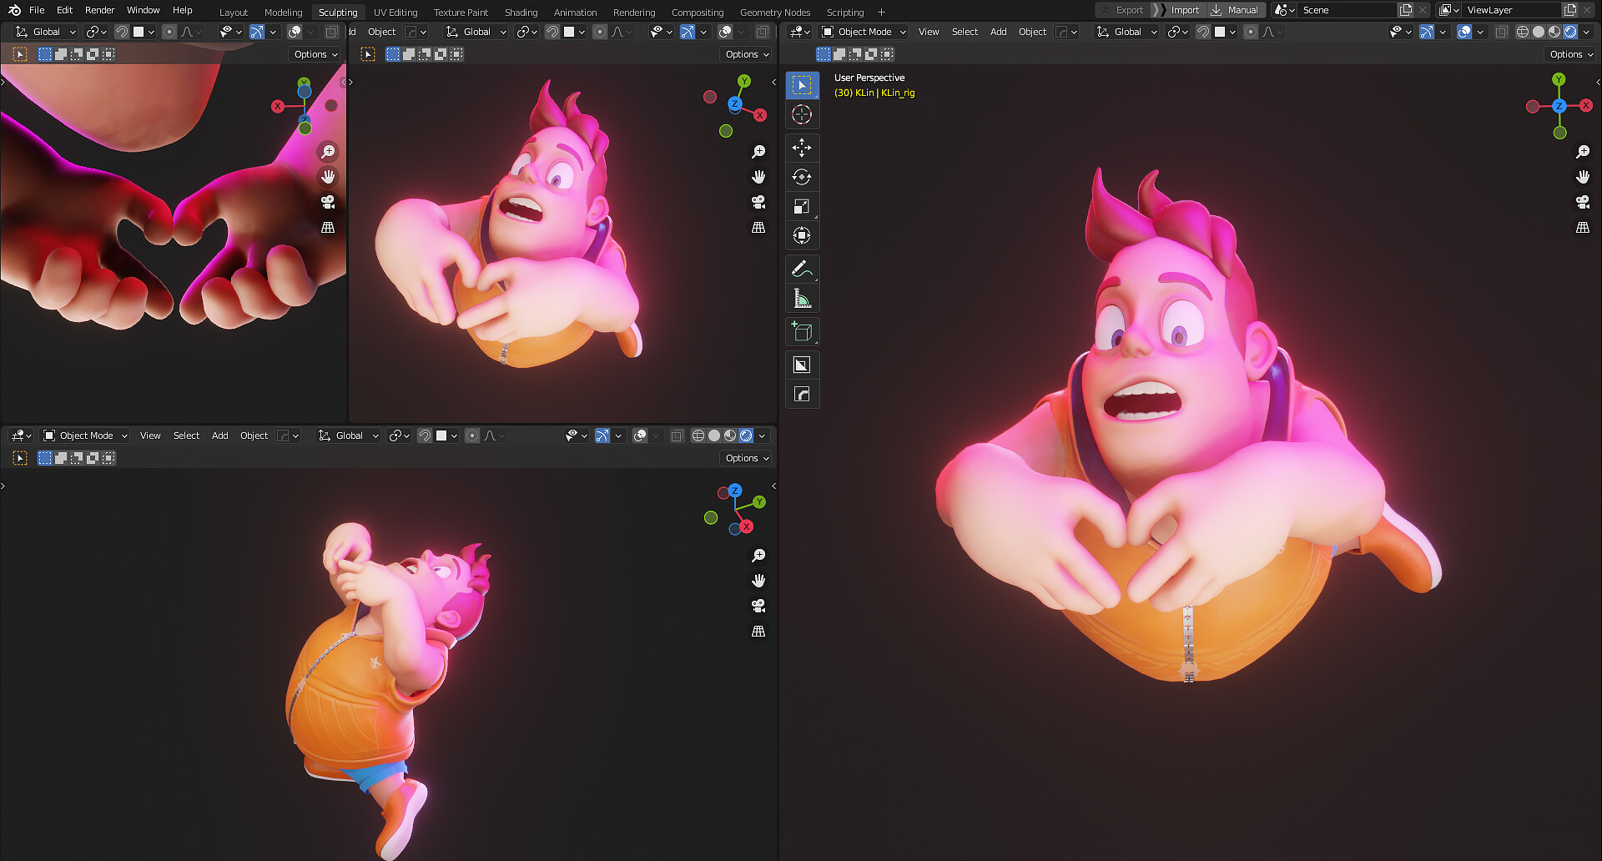Click the proportional editing icon in the header
The height and width of the screenshot is (861, 1602).
pyautogui.click(x=1251, y=32)
